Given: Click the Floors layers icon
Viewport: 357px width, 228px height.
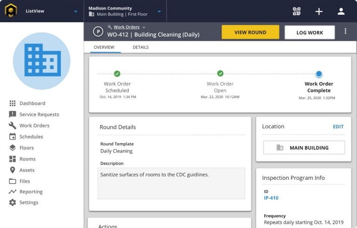Looking at the screenshot, I should (x=13, y=148).
